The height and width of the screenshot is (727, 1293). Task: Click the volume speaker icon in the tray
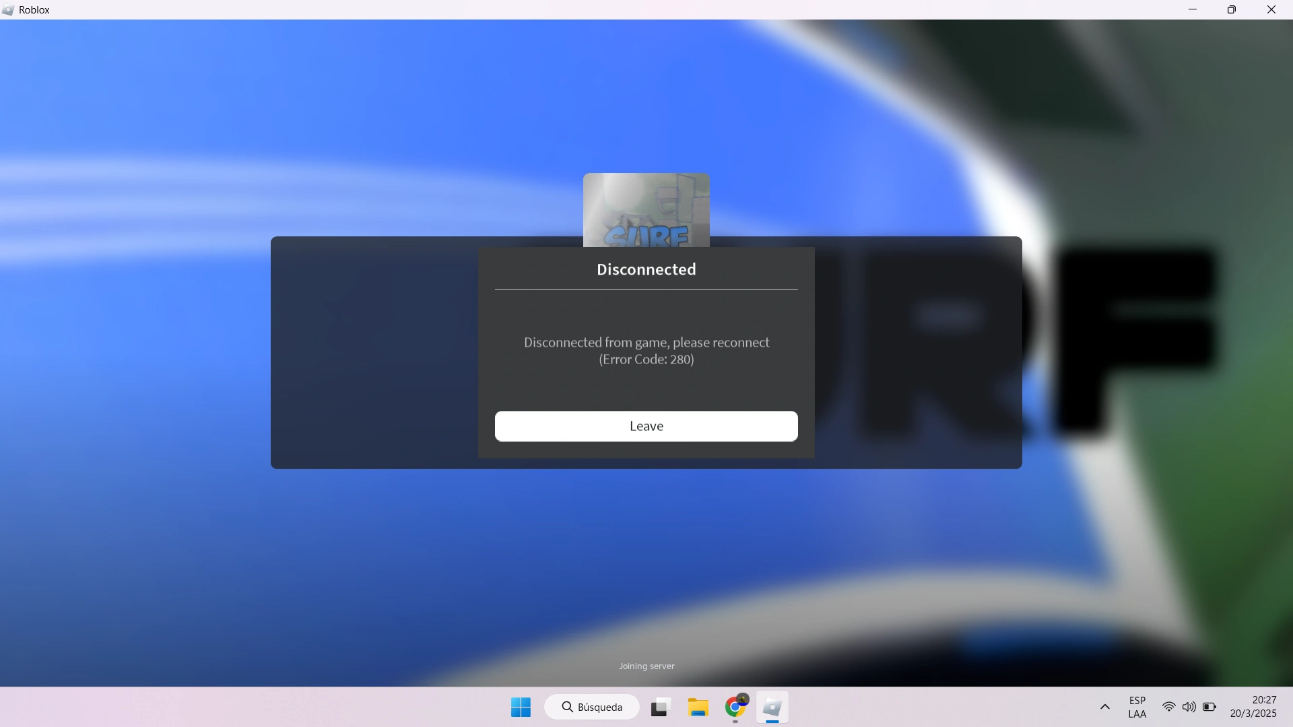pyautogui.click(x=1189, y=707)
